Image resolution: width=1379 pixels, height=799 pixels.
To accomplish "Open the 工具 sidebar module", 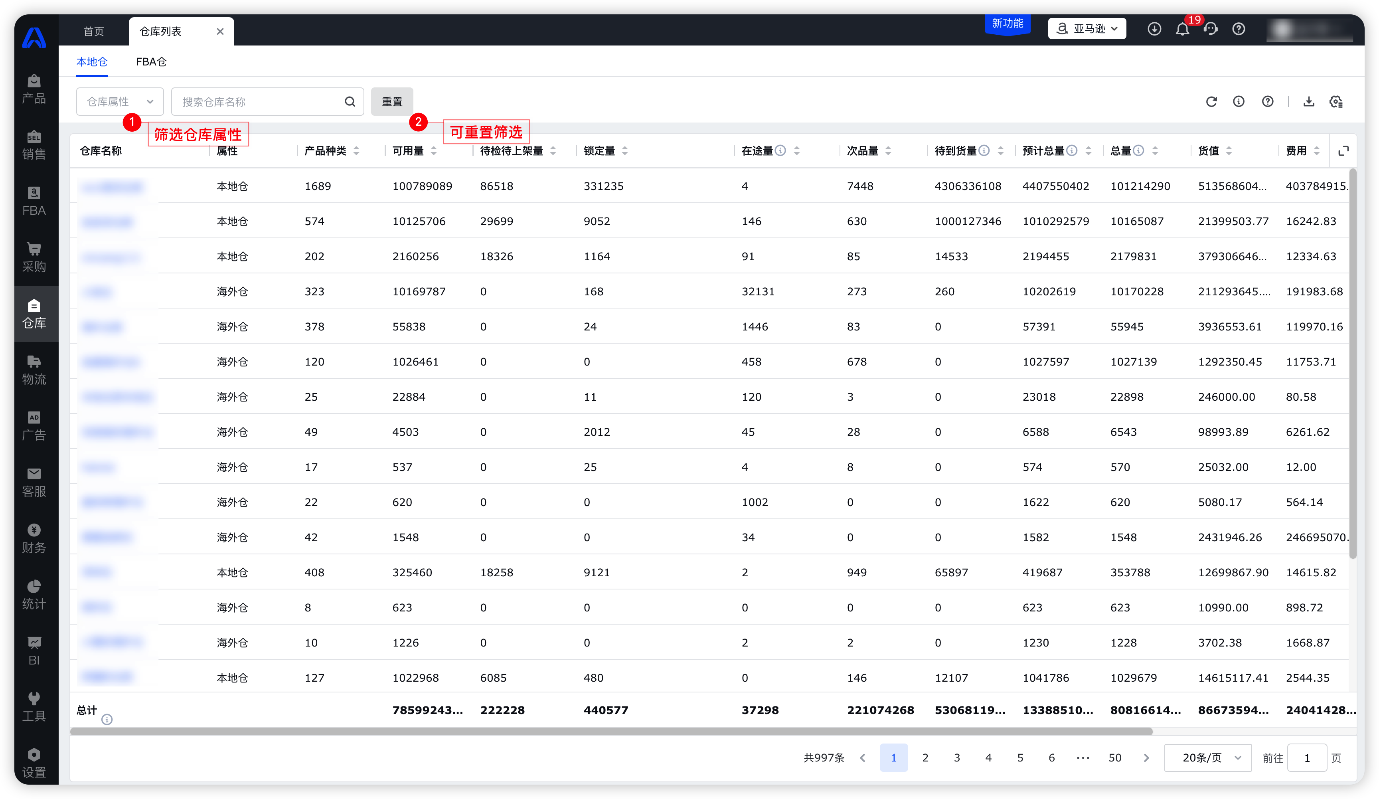I will tap(34, 707).
